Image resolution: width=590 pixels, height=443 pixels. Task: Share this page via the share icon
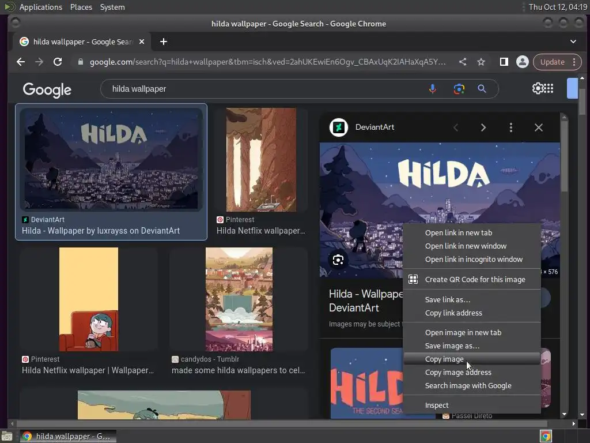click(x=463, y=62)
